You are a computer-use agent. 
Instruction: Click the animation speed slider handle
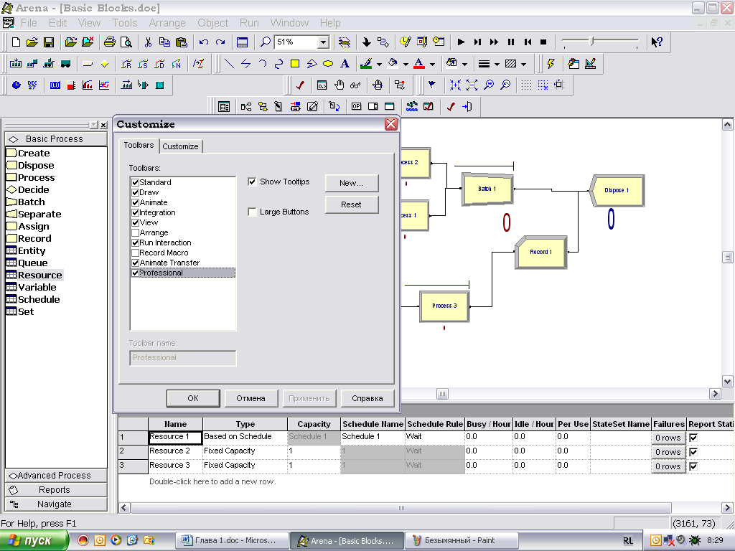[x=592, y=41]
